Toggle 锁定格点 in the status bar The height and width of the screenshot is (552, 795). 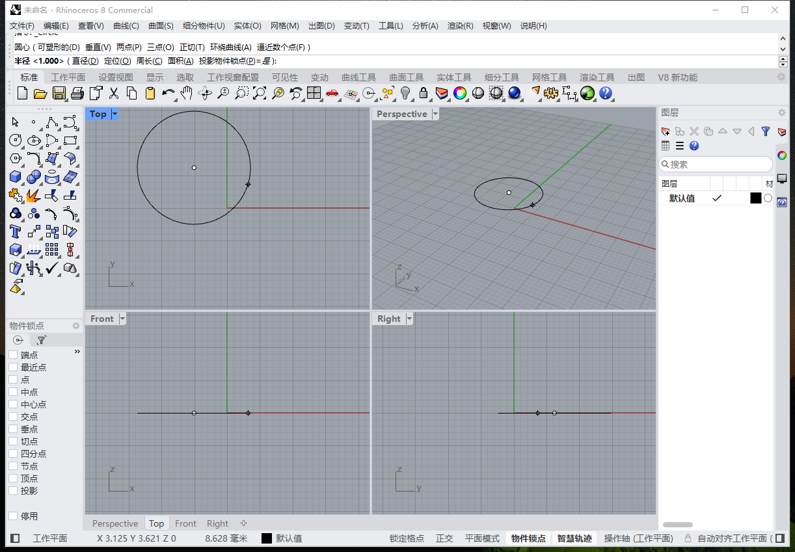click(x=407, y=538)
